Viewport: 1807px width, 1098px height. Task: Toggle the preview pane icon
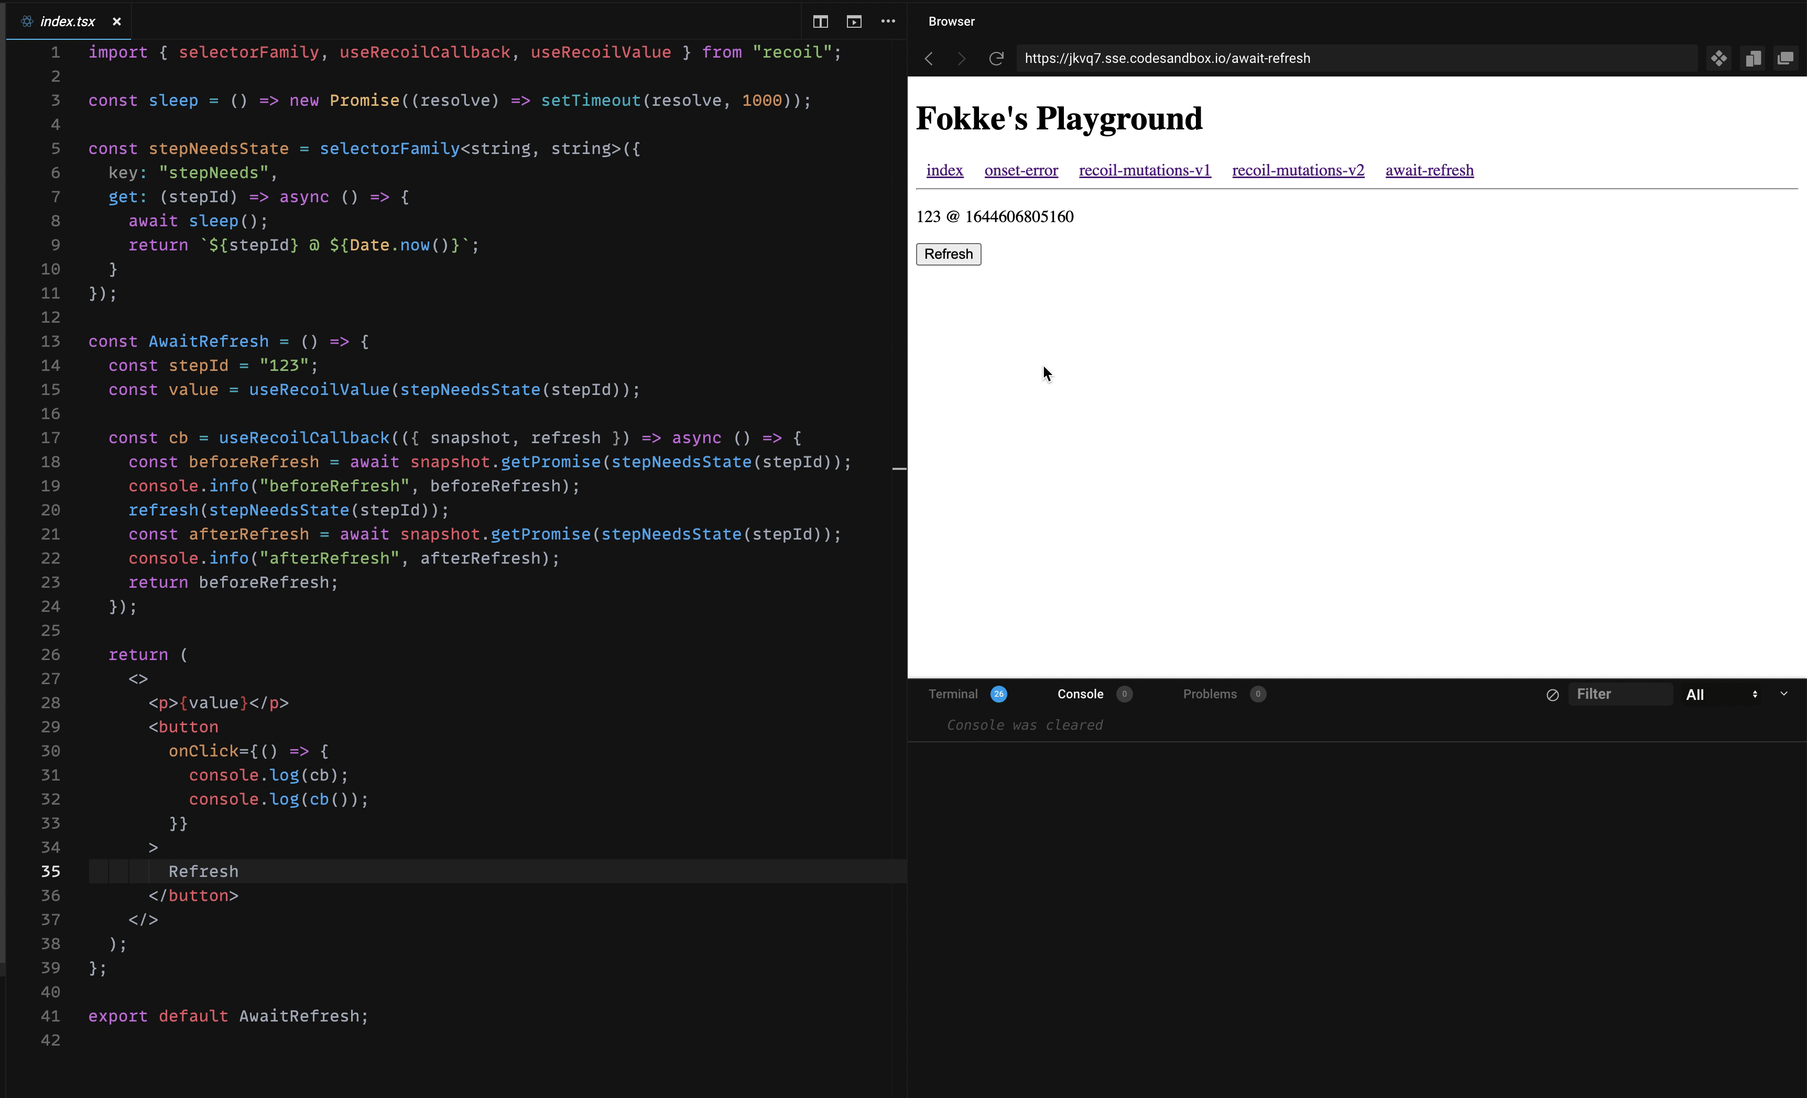click(x=854, y=21)
